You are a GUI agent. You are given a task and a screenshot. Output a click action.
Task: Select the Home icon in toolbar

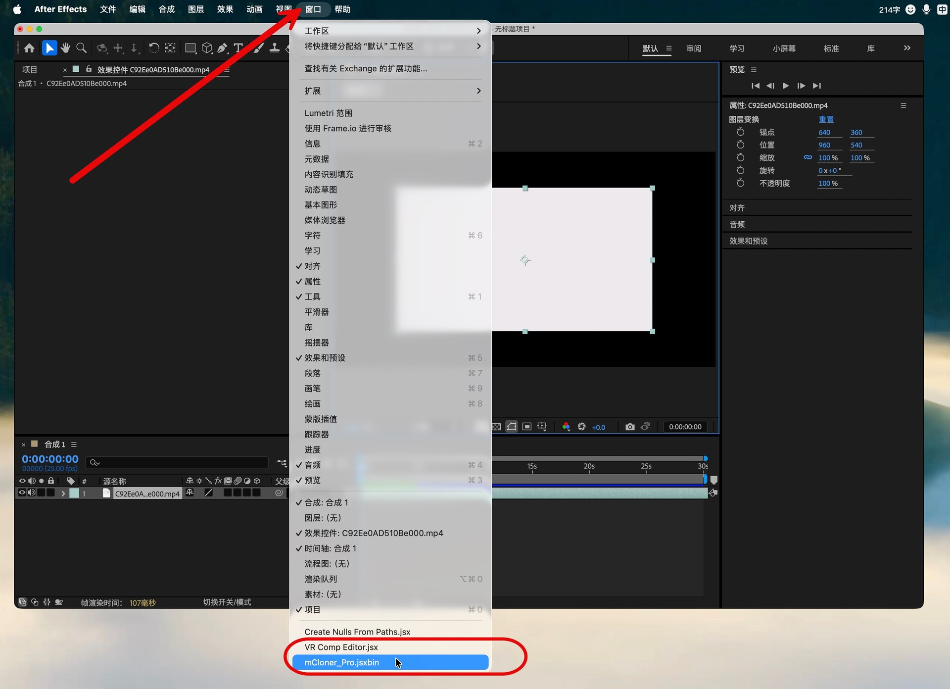click(x=29, y=48)
